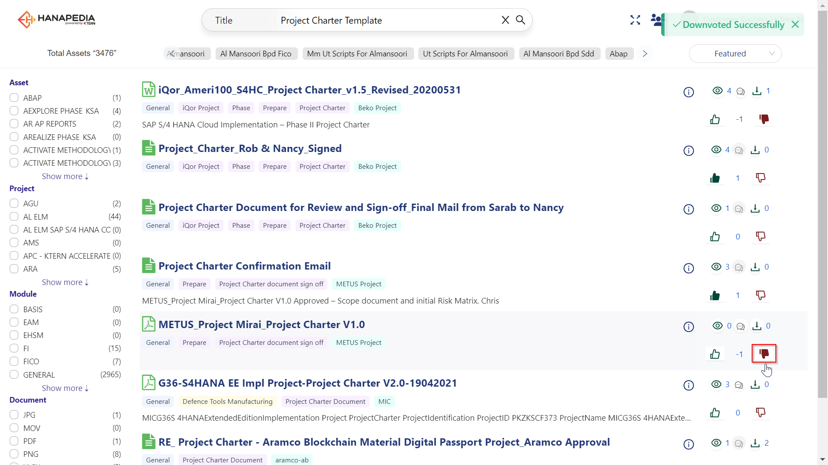Filter by the Al Mansoori Bpd Fico chip
This screenshot has width=828, height=465.
click(x=256, y=53)
